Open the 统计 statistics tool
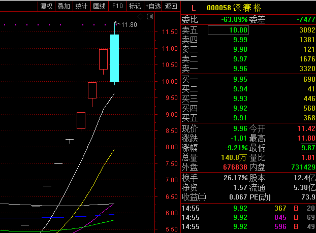This screenshot has height=233, width=316. coord(81,6)
